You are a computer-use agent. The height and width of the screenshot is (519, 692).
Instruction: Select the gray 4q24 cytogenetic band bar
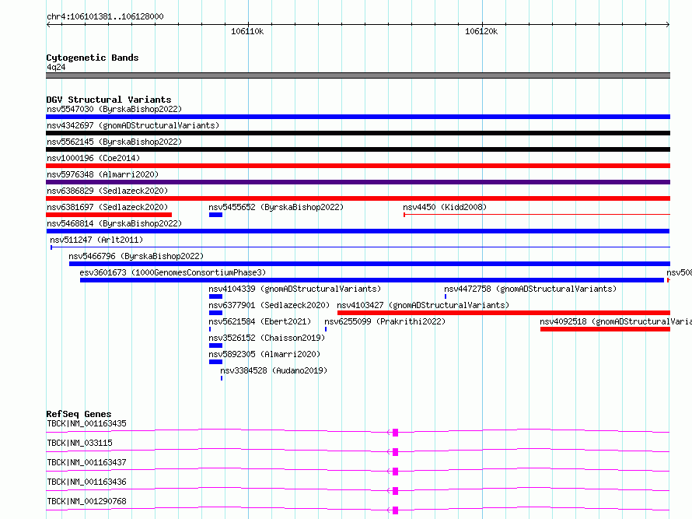[358, 75]
